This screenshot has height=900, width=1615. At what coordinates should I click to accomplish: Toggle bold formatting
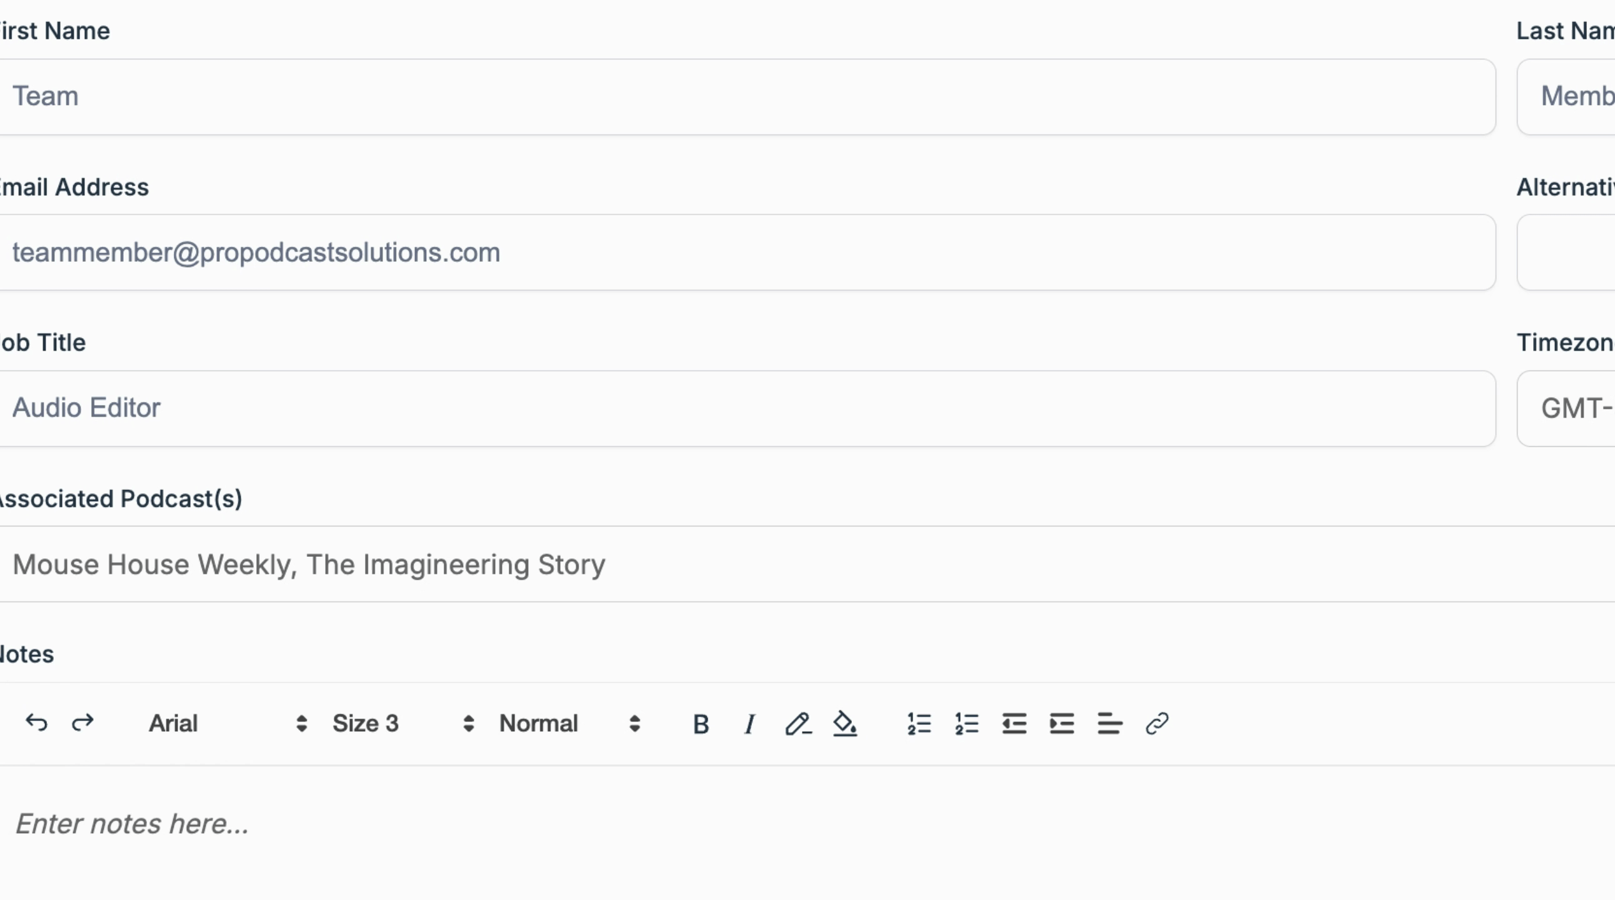[701, 724]
